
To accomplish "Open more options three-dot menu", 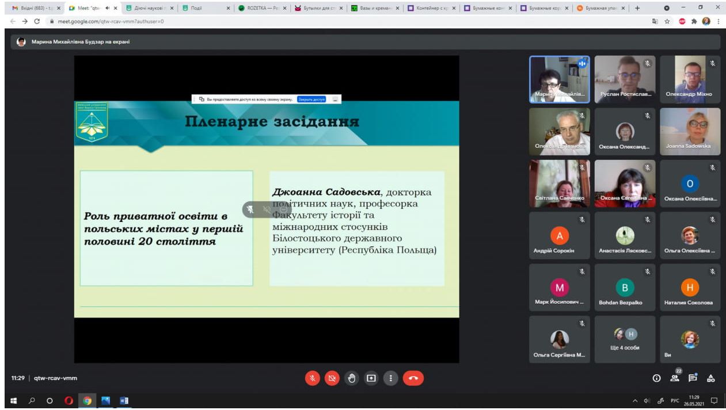I will [391, 378].
